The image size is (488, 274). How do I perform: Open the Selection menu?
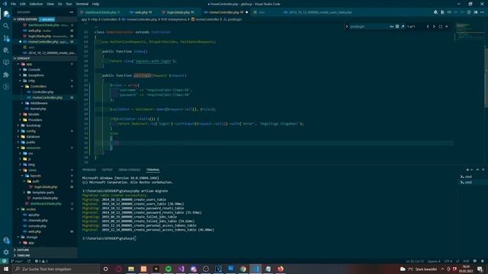click(36, 4)
